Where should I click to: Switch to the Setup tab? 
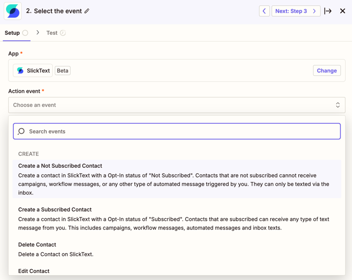click(16, 33)
